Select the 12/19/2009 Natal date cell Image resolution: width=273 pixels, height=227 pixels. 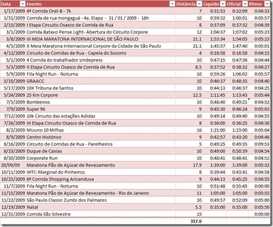pos(13,207)
